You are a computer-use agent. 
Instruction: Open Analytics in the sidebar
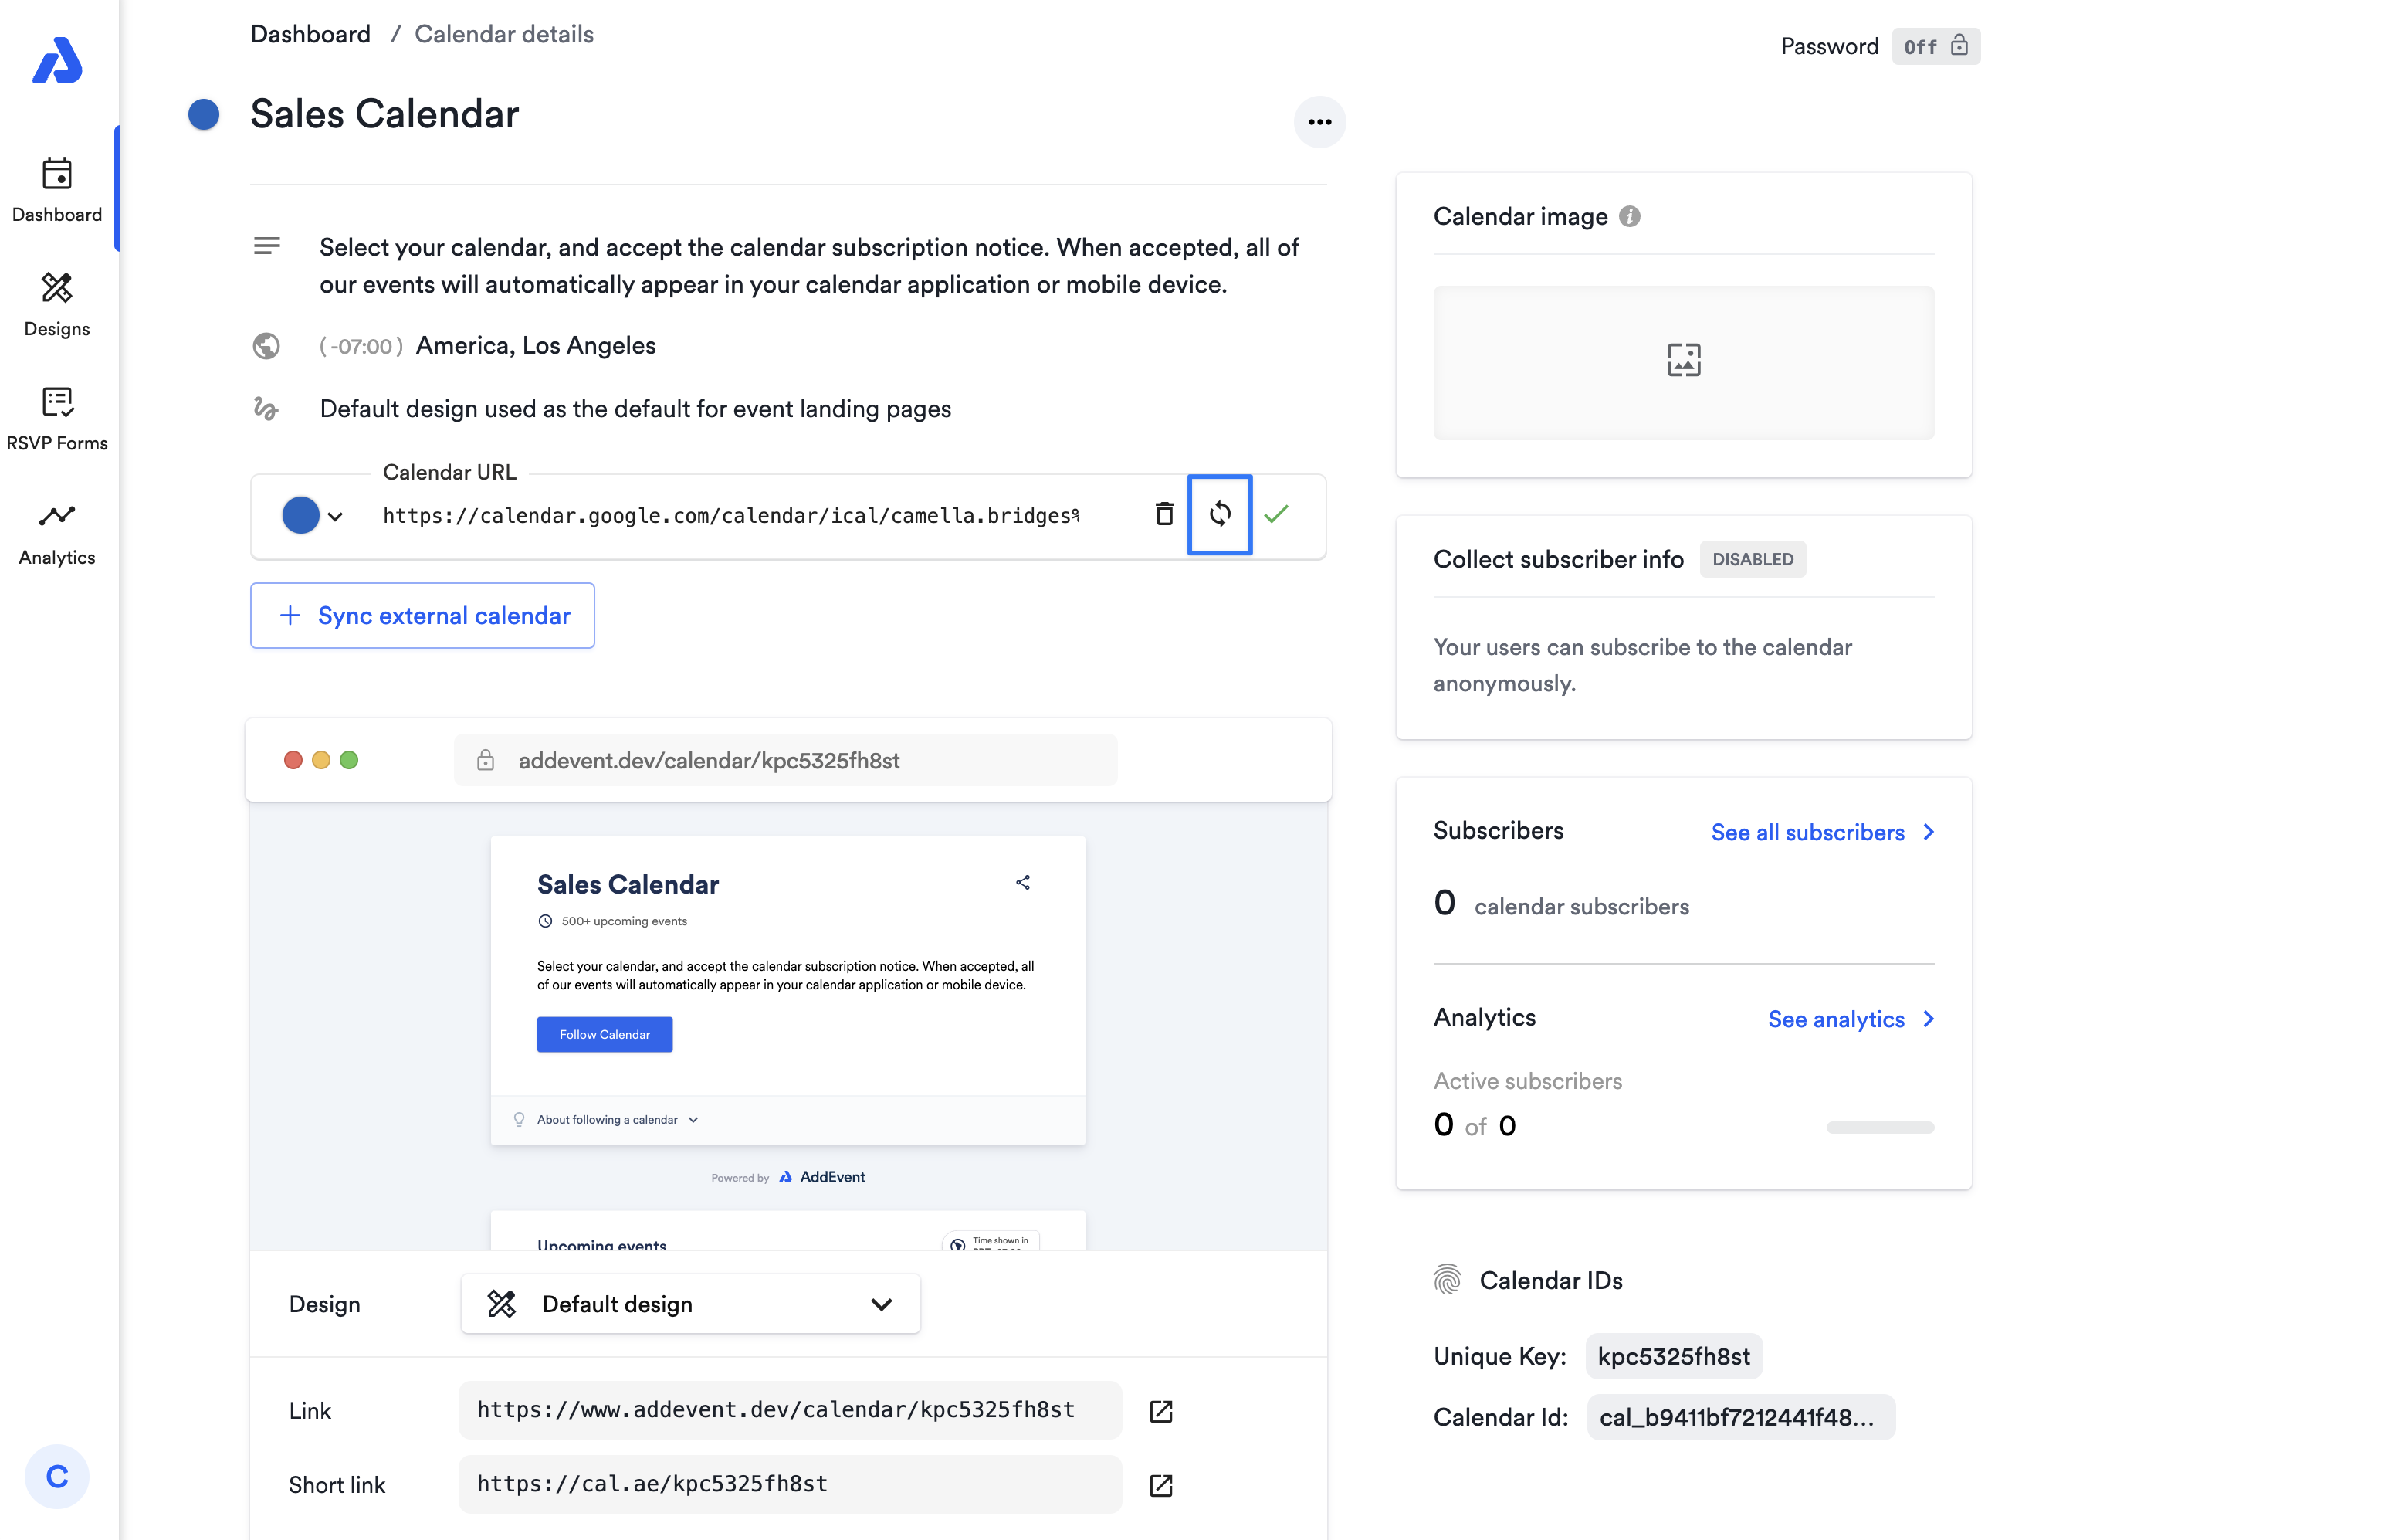(x=57, y=534)
